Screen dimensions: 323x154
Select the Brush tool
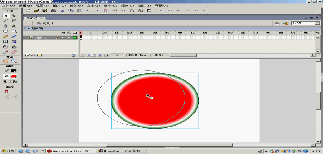13,36
